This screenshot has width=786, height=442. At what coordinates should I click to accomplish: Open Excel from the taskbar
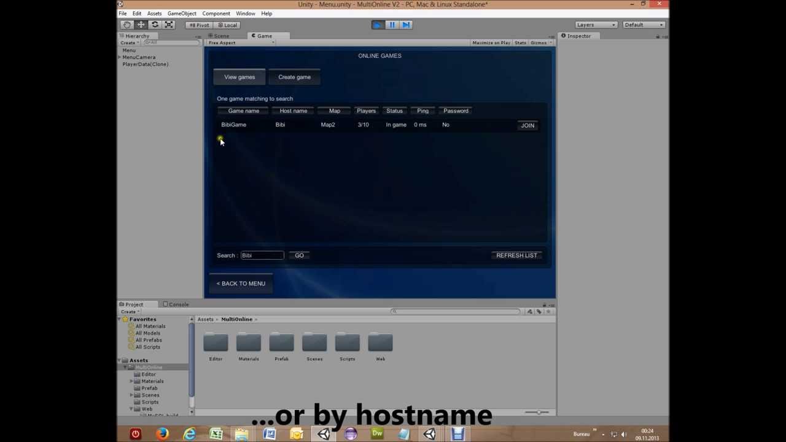tap(216, 434)
